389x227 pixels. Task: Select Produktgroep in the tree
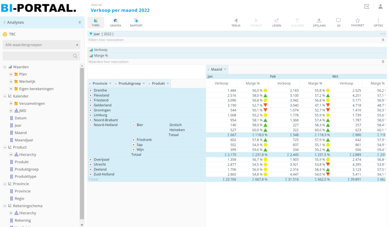tap(27, 169)
